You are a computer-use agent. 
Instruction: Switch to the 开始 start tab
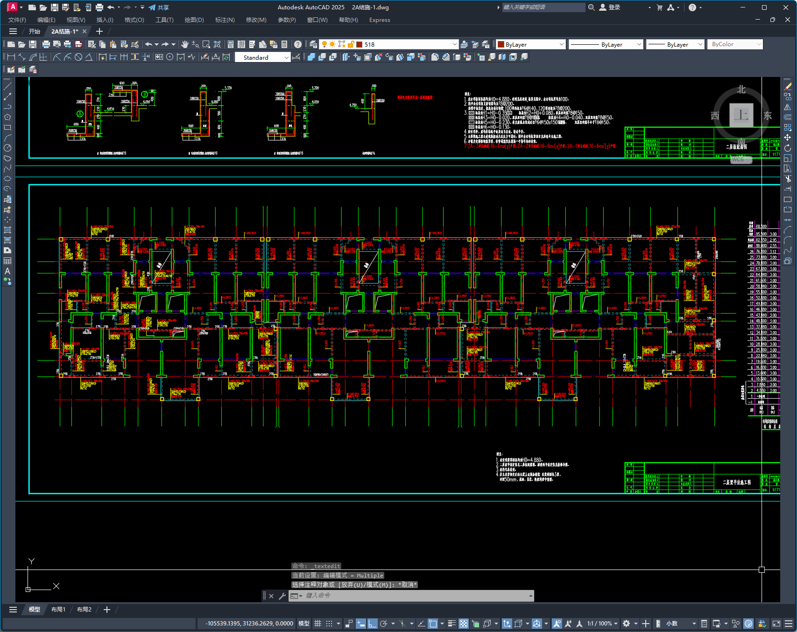(x=35, y=32)
